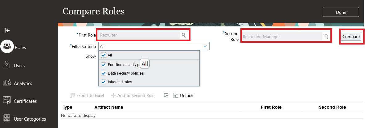Detach the comparison table
Screen dimensions: 368x128
click(x=183, y=95)
